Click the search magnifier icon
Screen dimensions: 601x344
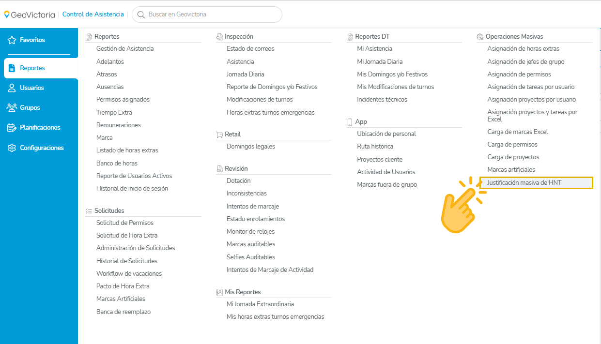[x=141, y=15]
